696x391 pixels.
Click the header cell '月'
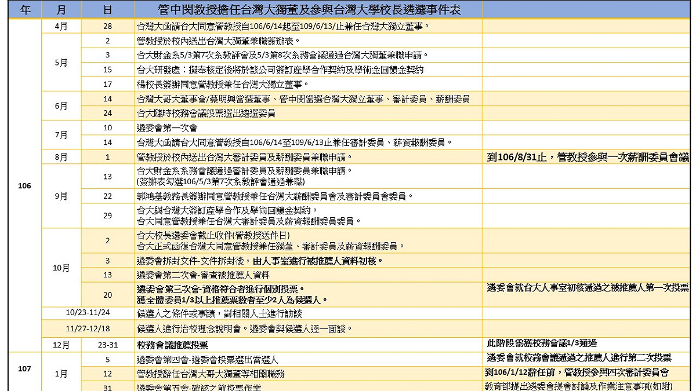[x=61, y=9]
